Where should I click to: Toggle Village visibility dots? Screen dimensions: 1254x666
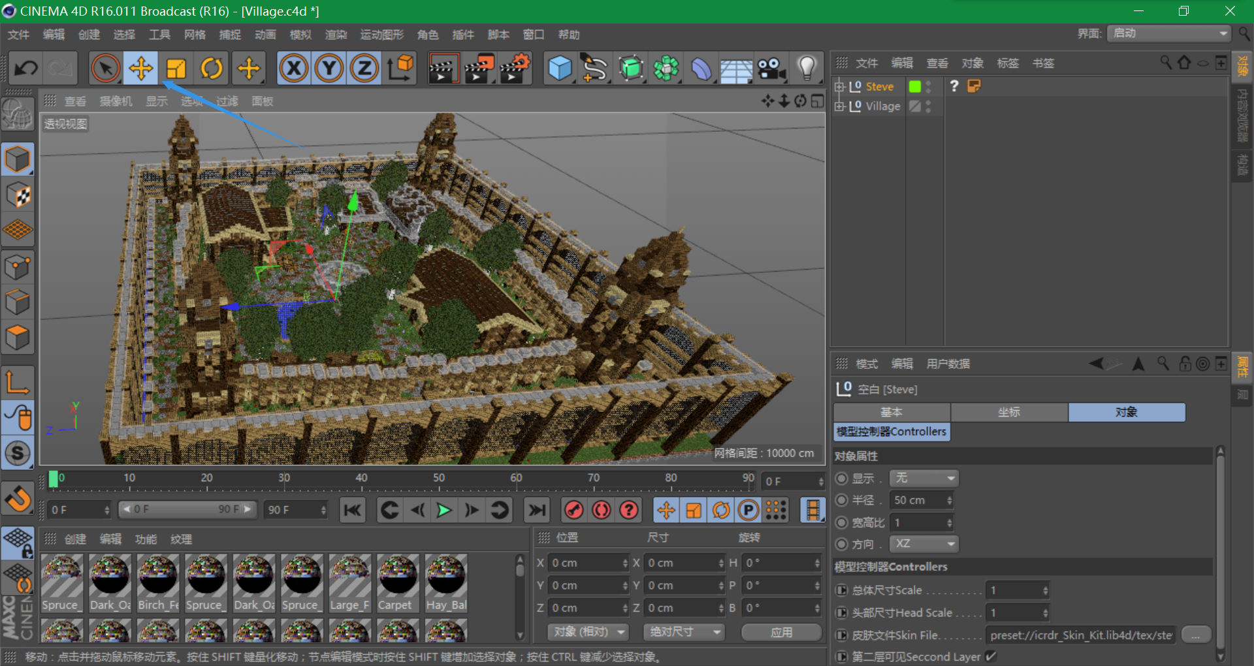point(929,106)
